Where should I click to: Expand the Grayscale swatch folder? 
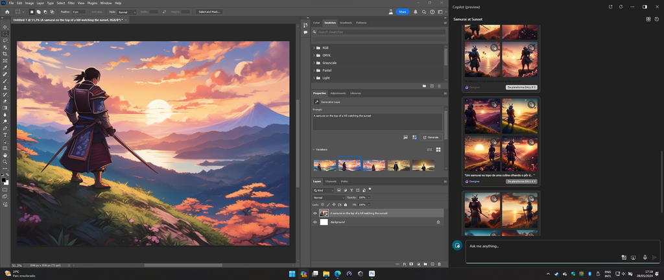314,63
